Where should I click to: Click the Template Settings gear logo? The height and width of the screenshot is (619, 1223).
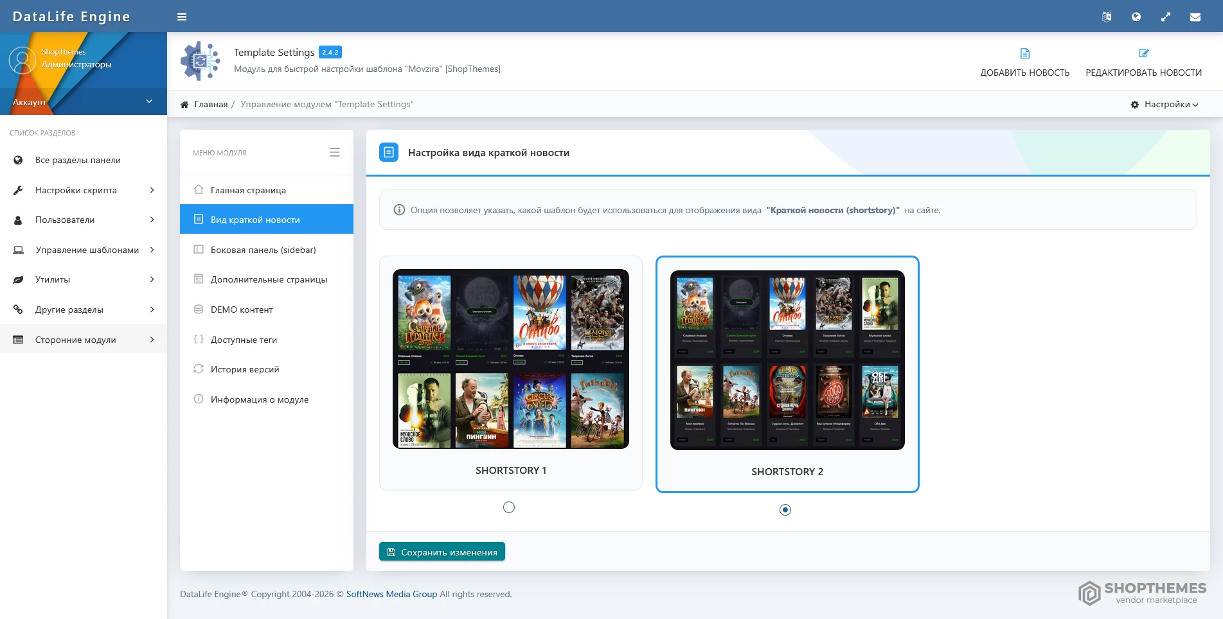pos(201,61)
